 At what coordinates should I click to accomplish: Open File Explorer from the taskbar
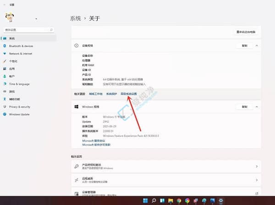coord(170,200)
